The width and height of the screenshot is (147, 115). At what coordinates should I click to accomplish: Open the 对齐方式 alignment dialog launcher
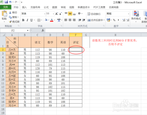pos(104,26)
